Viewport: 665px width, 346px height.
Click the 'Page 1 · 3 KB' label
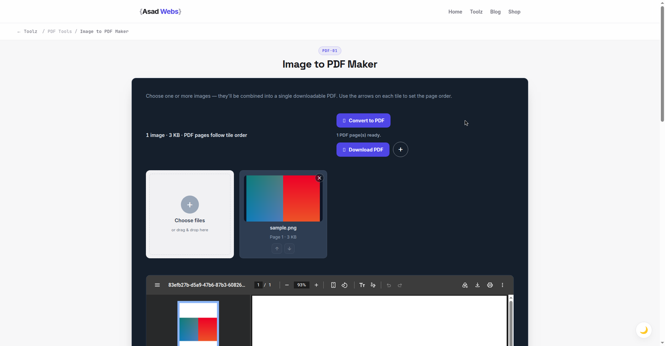click(x=283, y=237)
